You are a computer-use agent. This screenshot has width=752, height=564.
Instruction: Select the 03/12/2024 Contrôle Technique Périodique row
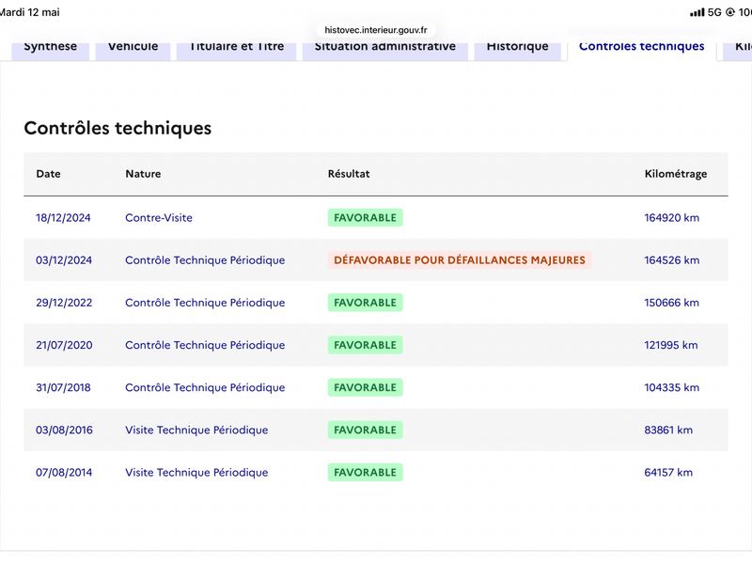click(x=376, y=260)
